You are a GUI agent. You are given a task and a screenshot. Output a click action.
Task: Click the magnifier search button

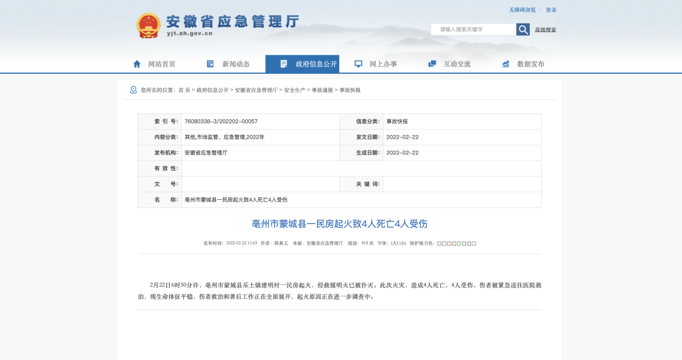(x=523, y=30)
